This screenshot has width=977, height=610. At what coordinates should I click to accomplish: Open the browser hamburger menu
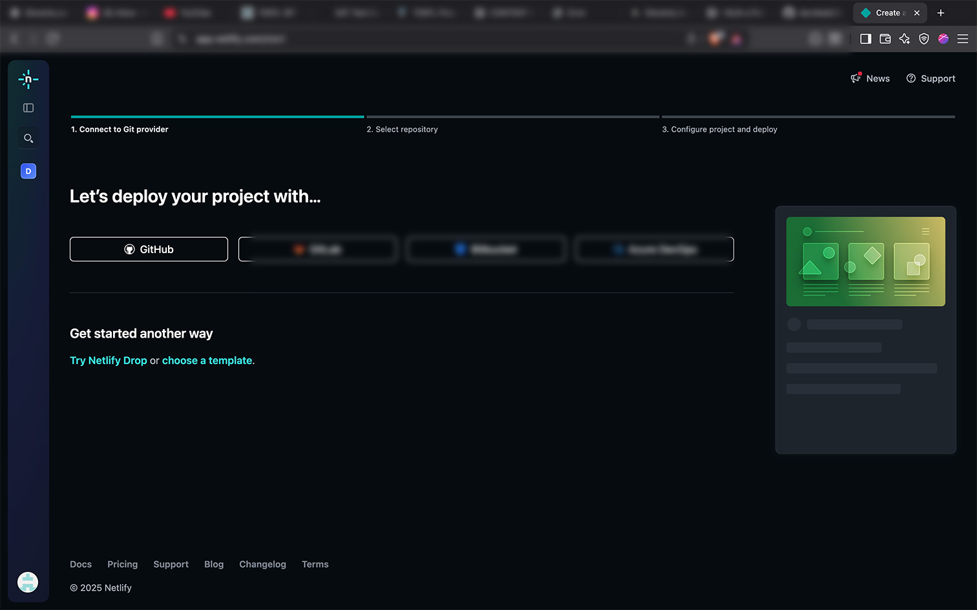(x=963, y=39)
